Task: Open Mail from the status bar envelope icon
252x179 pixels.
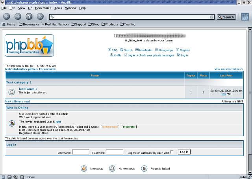Action: click(9, 177)
